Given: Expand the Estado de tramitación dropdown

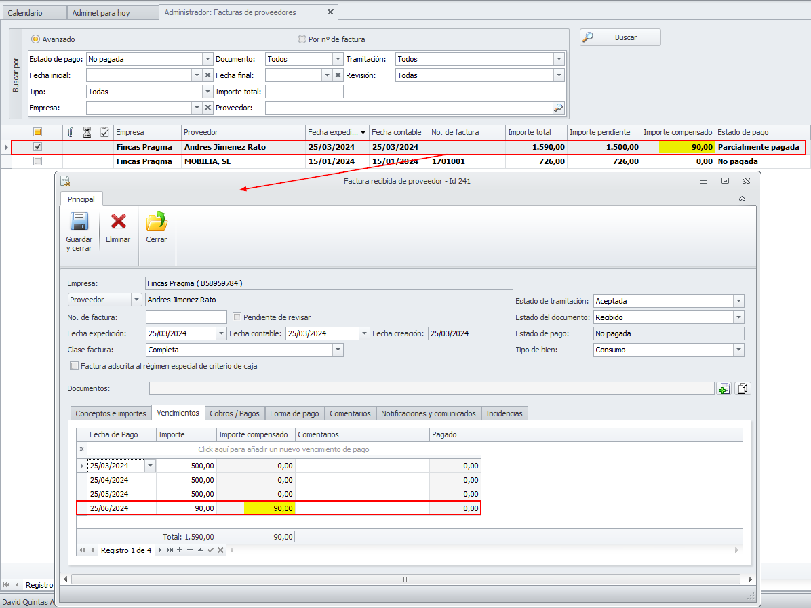Looking at the screenshot, I should pyautogui.click(x=738, y=301).
